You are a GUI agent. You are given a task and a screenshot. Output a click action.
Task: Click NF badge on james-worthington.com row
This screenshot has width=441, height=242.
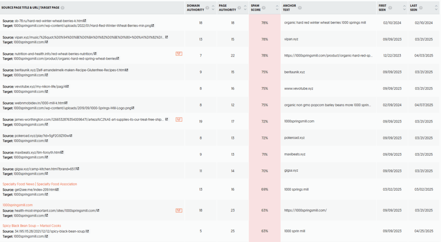[179, 119]
